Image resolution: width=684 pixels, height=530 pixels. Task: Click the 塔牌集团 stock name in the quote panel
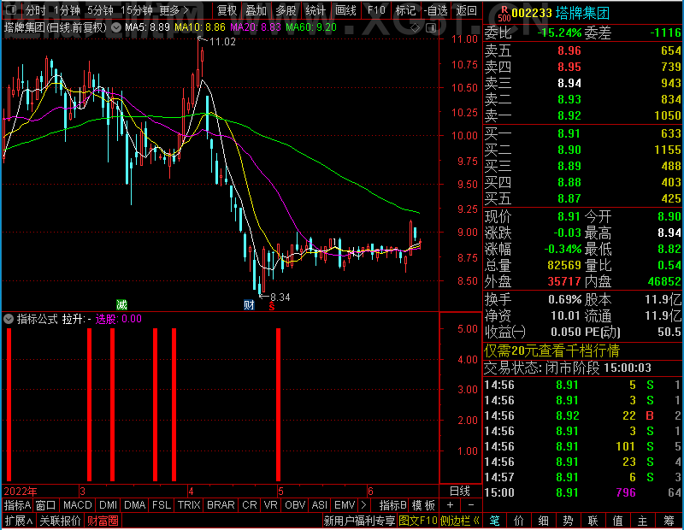pos(582,14)
